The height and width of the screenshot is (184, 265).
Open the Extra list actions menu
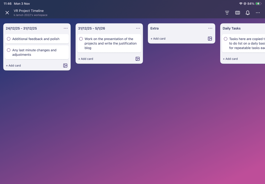[210, 28]
